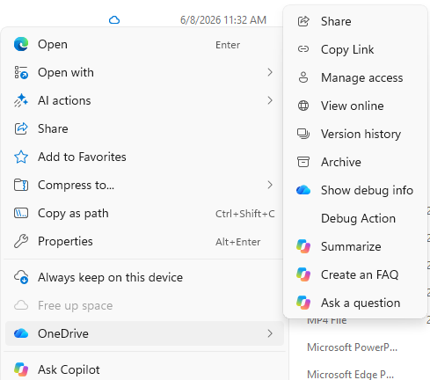The width and height of the screenshot is (430, 380).
Task: Select Version history in the submenu
Action: (355, 134)
